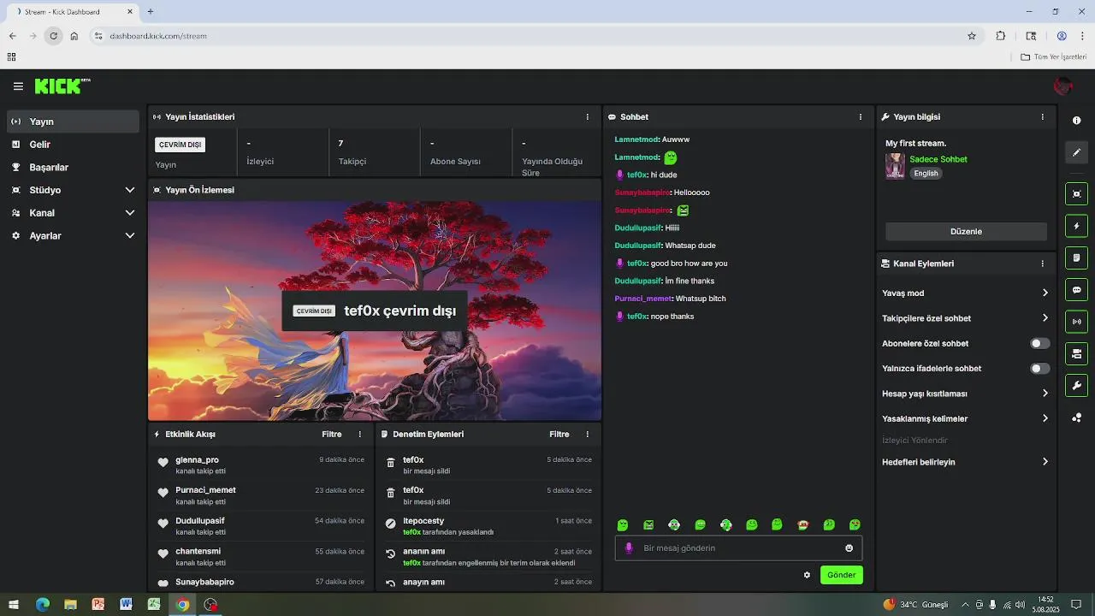
Task: Click the Düzenle button
Action: pyautogui.click(x=966, y=231)
